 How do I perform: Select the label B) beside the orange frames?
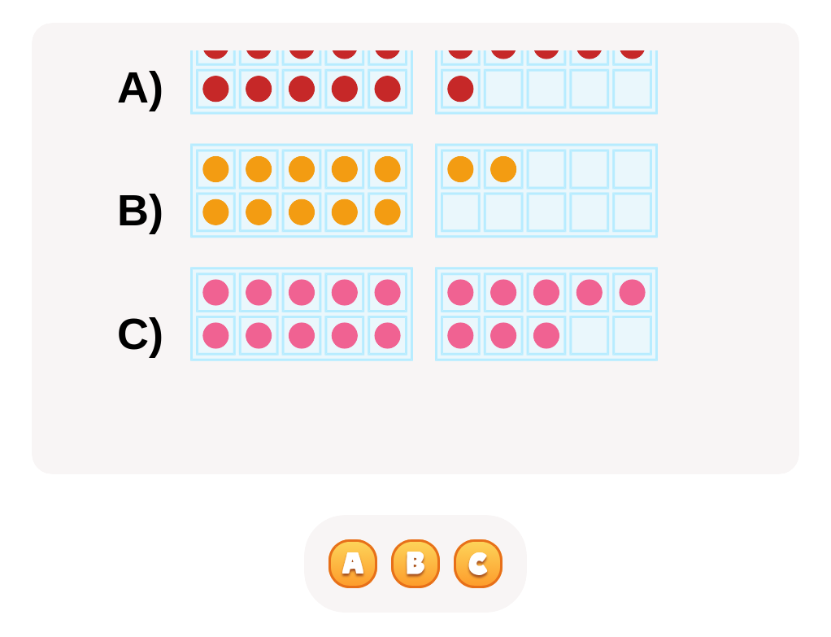140,212
